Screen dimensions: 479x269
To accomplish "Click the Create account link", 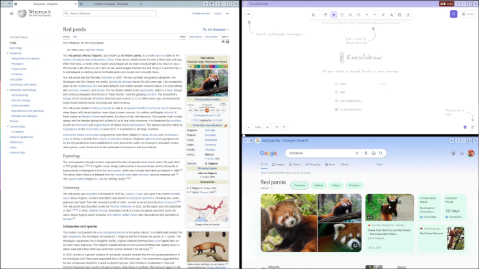I will (200, 14).
